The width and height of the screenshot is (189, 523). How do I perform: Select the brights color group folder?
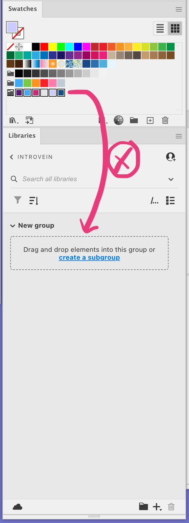[11, 83]
